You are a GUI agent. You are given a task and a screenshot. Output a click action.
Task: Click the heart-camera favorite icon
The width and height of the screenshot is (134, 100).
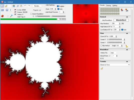(x=127, y=10)
